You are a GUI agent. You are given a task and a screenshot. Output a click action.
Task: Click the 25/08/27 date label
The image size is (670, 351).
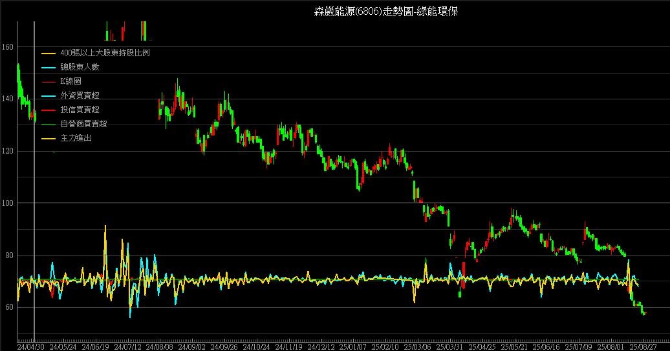click(643, 346)
